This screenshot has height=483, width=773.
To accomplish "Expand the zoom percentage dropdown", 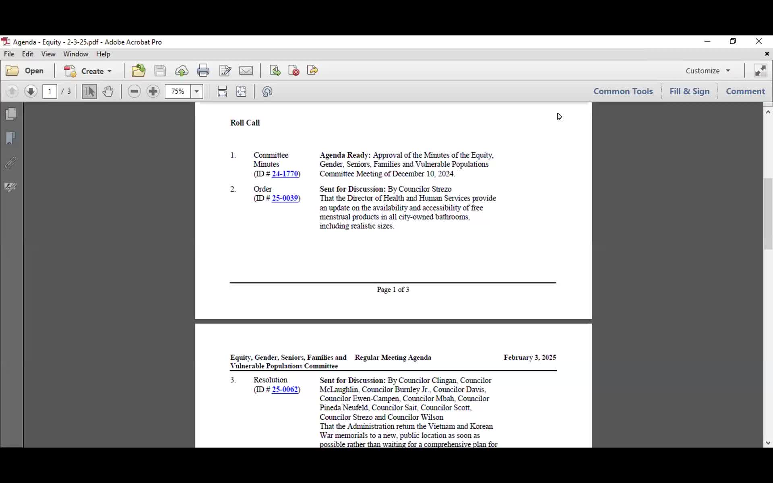I will coord(196,91).
